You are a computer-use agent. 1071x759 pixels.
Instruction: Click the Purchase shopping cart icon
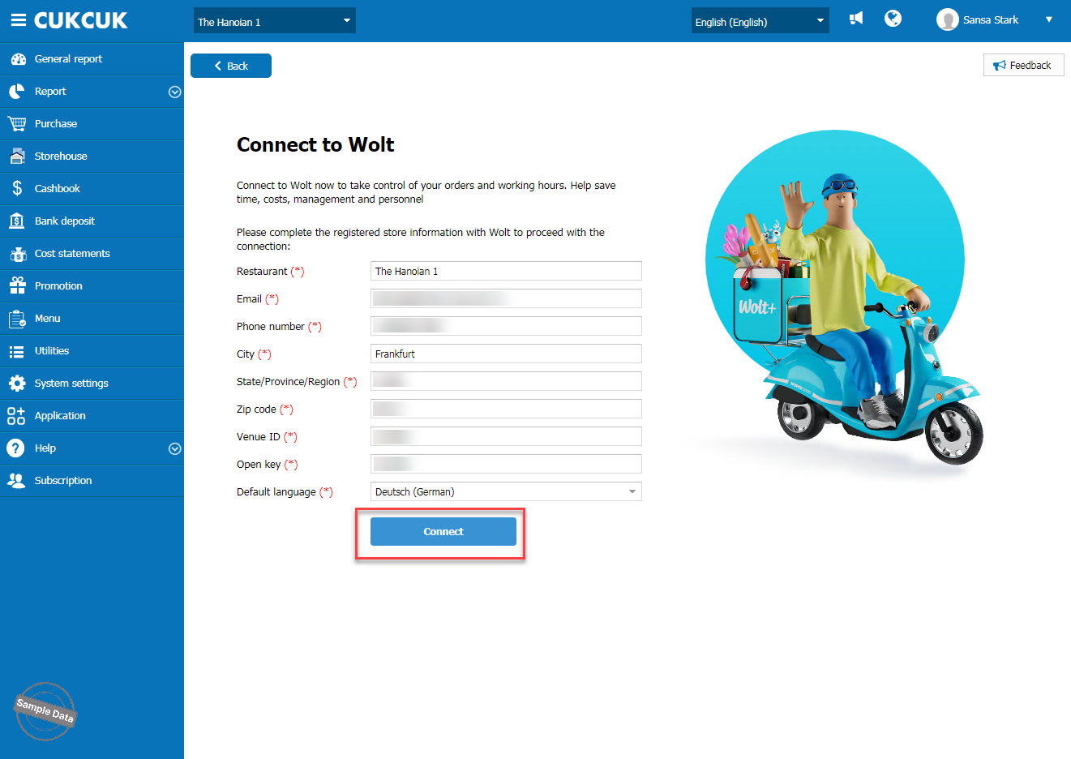click(x=17, y=124)
